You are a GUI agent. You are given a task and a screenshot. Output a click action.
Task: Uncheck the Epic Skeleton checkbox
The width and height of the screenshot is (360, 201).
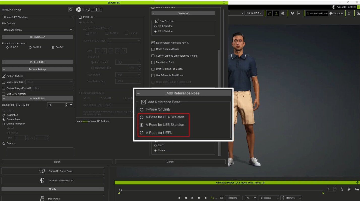pos(157,21)
